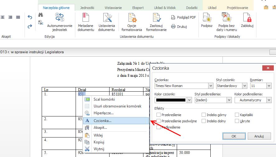Enable the Kapitaliki checkbox

(x=237, y=115)
